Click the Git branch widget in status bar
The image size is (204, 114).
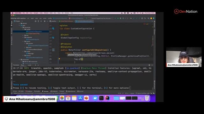(x=142, y=93)
